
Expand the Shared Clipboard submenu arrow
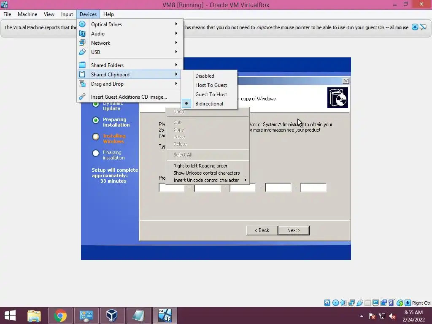176,74
